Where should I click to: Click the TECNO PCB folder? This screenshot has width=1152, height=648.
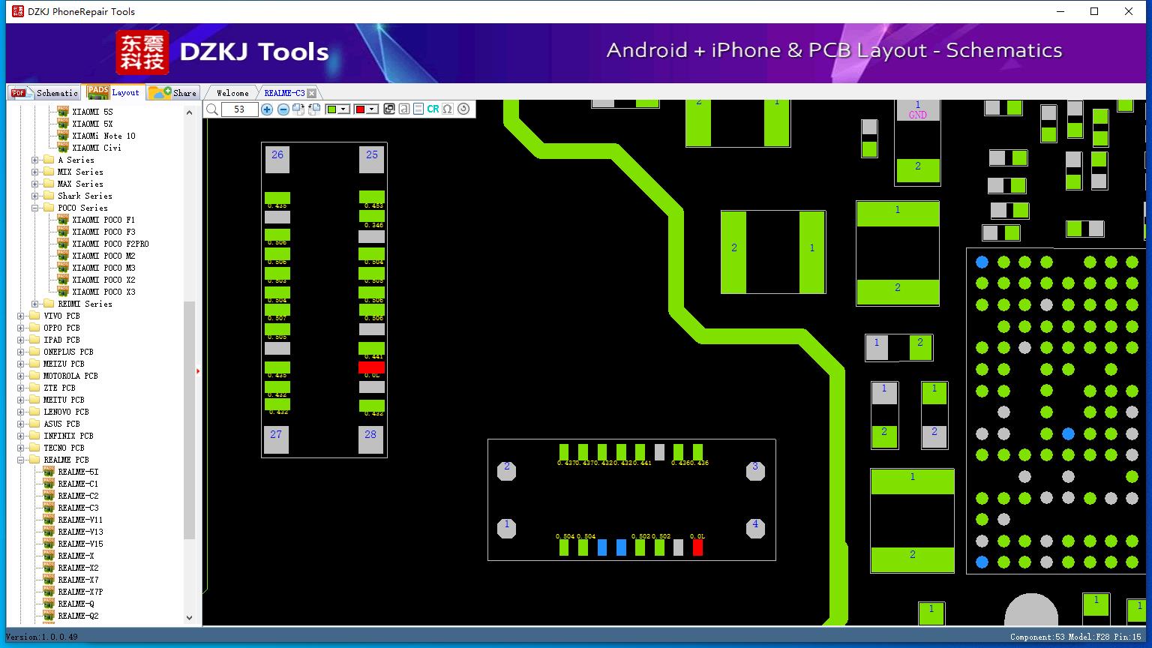[x=64, y=448]
